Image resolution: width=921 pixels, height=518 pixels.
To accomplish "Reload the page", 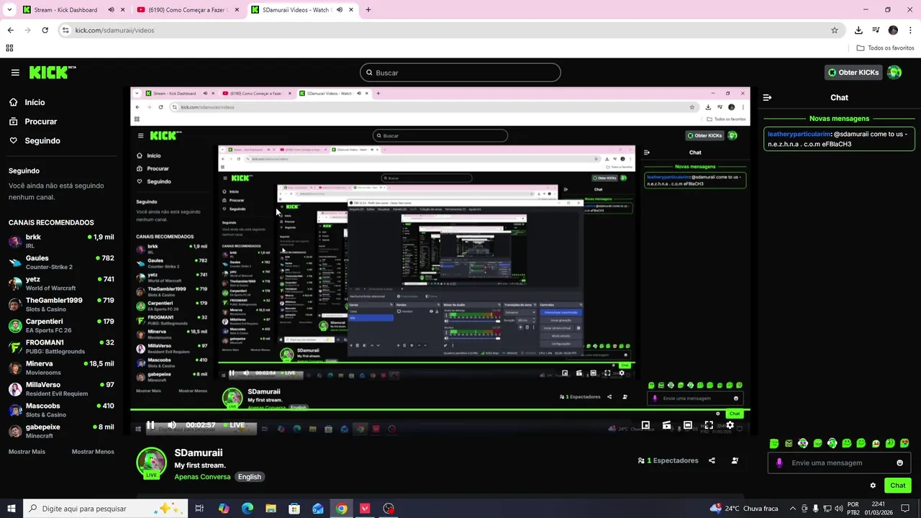I will [x=45, y=30].
